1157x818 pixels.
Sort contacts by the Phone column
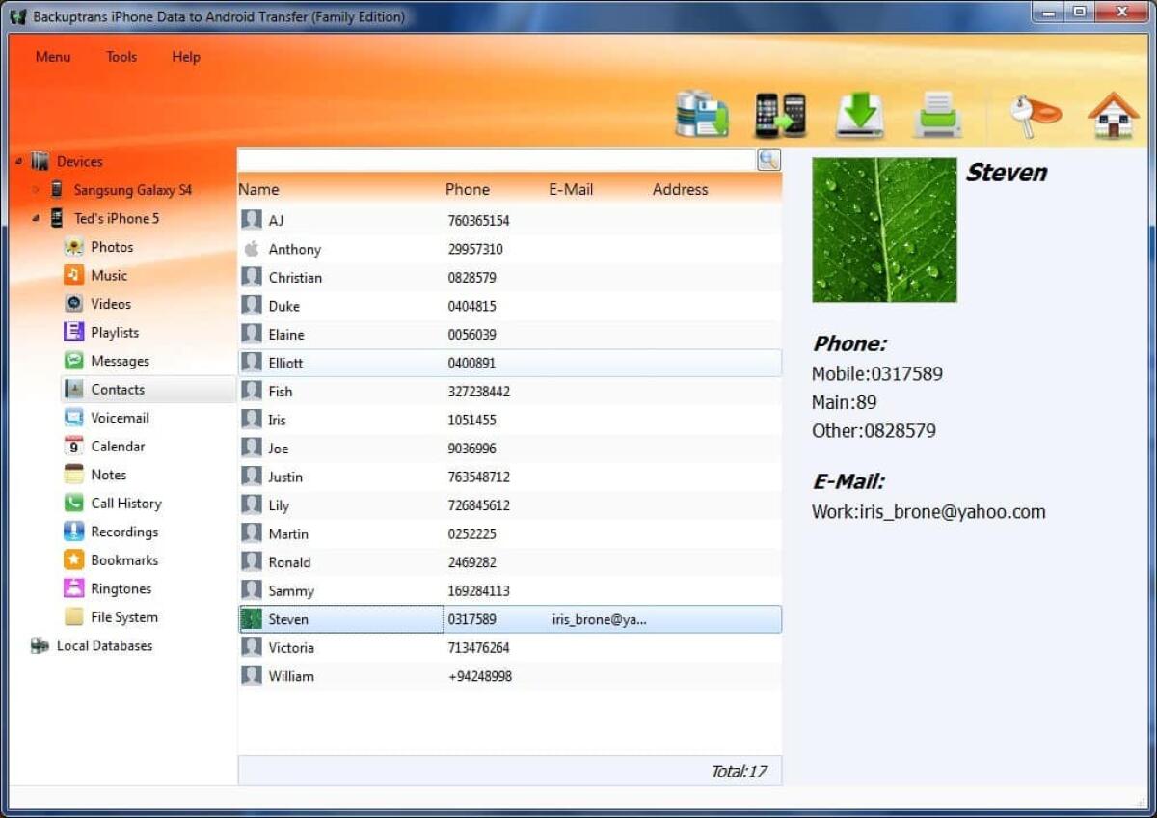click(468, 189)
